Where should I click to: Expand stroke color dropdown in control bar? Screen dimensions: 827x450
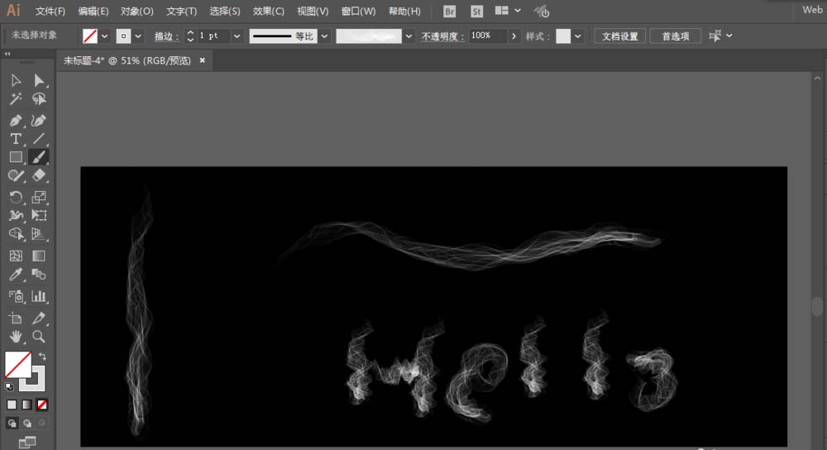(x=138, y=36)
